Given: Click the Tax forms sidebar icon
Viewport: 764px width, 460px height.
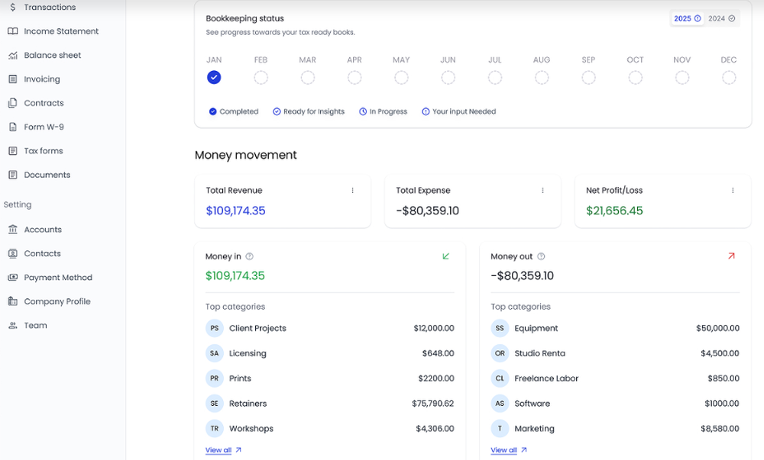Looking at the screenshot, I should [x=13, y=151].
